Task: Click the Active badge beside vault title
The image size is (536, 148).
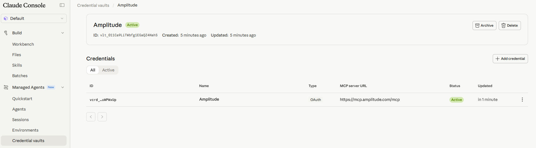Action: pos(132,25)
